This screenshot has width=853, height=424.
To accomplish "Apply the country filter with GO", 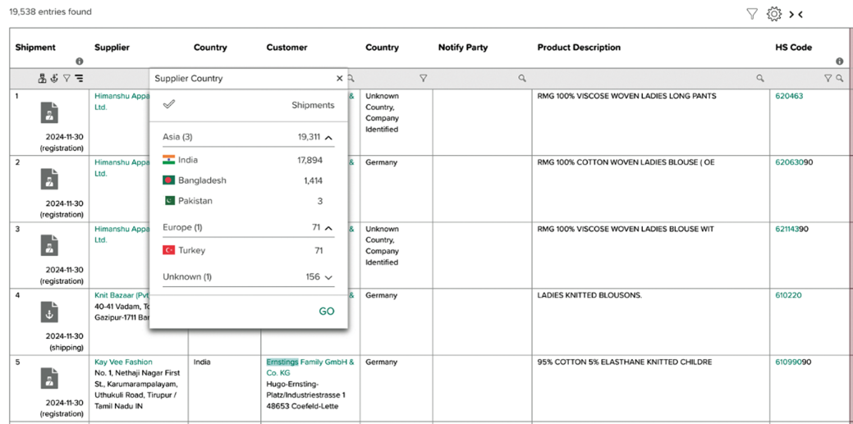I will point(327,312).
